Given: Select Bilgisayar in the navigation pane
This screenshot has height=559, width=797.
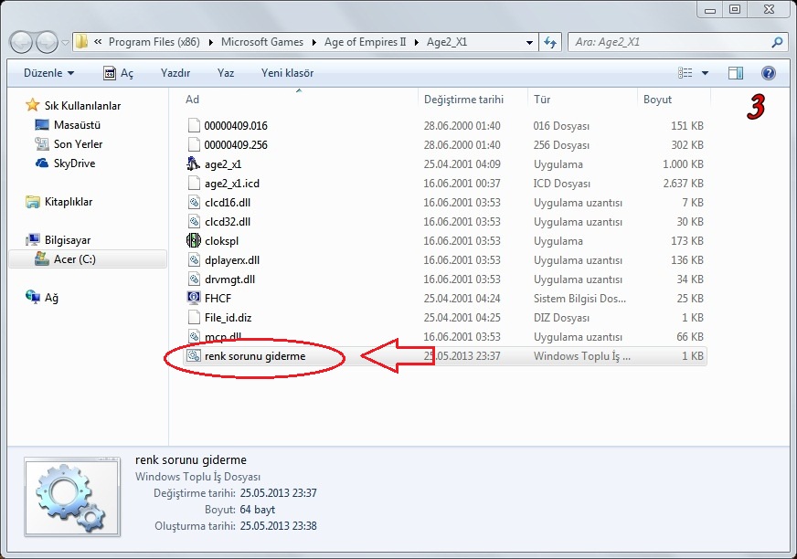Looking at the screenshot, I should tap(67, 240).
